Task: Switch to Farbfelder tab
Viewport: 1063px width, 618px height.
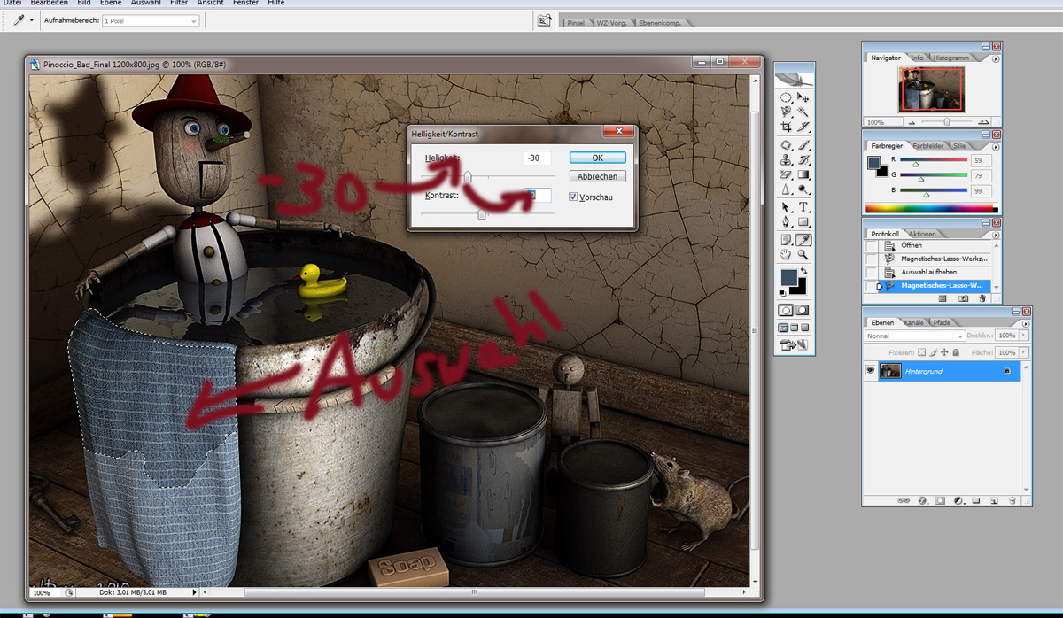Action: click(927, 145)
